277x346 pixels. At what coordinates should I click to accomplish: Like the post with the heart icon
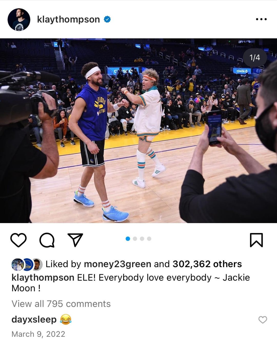point(18,240)
